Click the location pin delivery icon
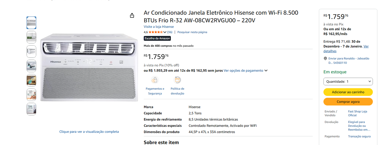The image size is (386, 145). (x=325, y=59)
